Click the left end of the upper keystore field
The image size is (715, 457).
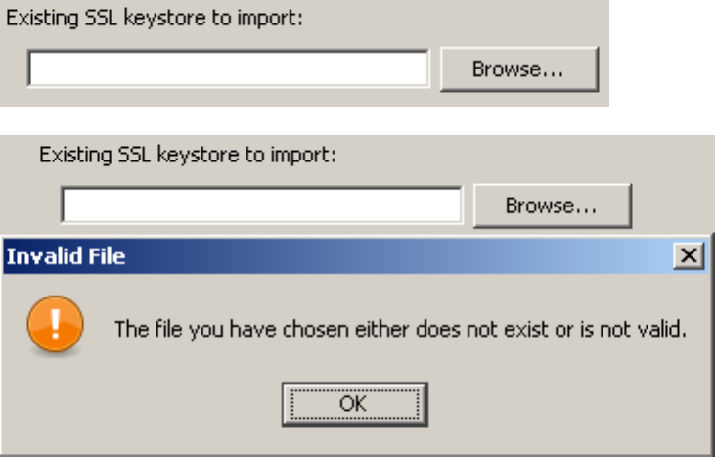[x=39, y=69]
